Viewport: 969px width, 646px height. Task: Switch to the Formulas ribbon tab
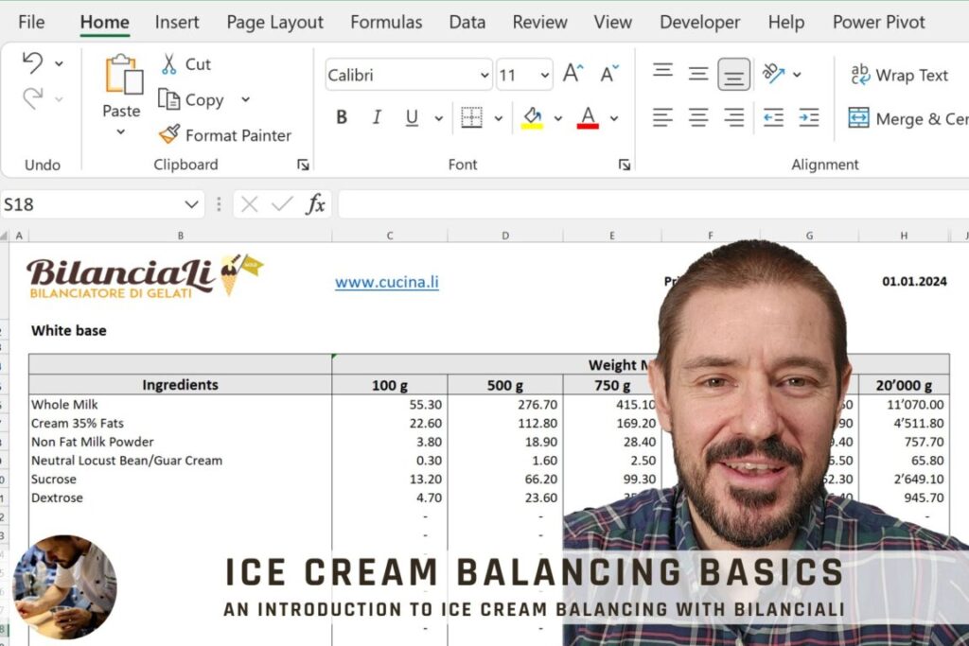tap(385, 22)
